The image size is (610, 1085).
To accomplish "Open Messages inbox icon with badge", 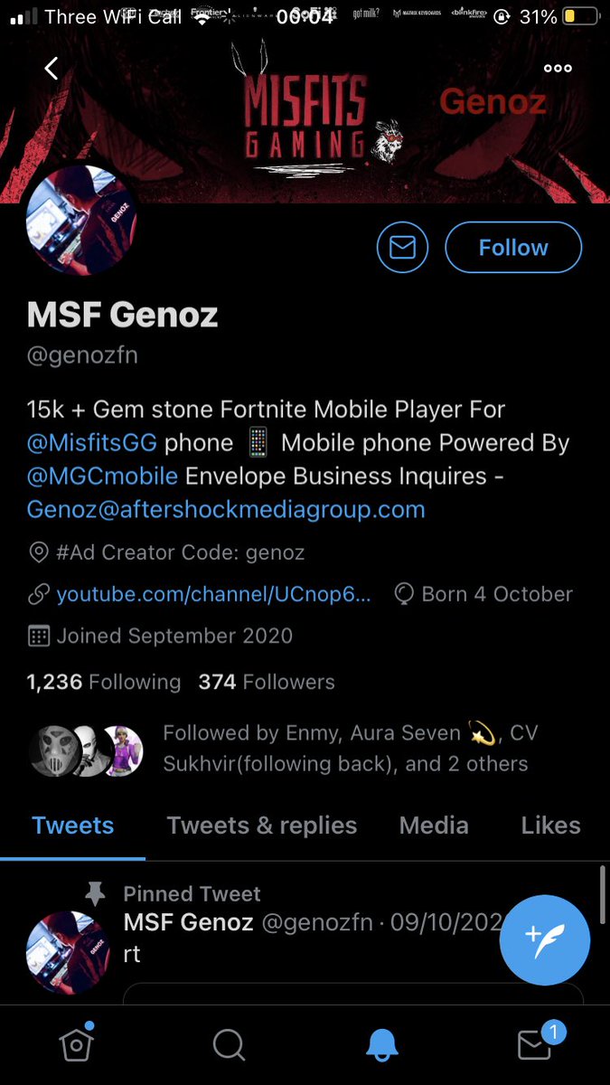I will pos(535,1045).
